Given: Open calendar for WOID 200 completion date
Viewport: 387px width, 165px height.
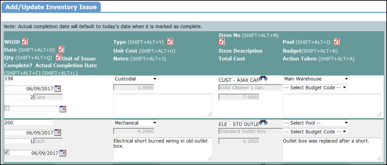Looking at the screenshot, I should click(63, 153).
